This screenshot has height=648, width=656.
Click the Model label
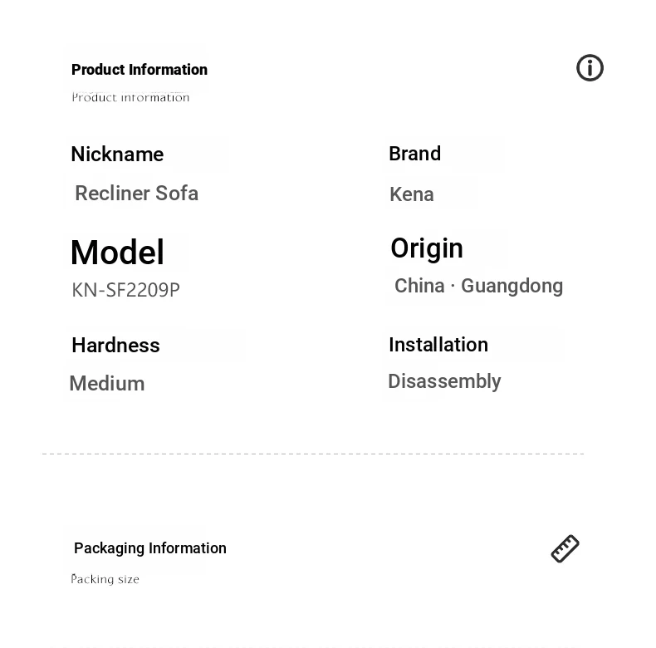pos(117,252)
